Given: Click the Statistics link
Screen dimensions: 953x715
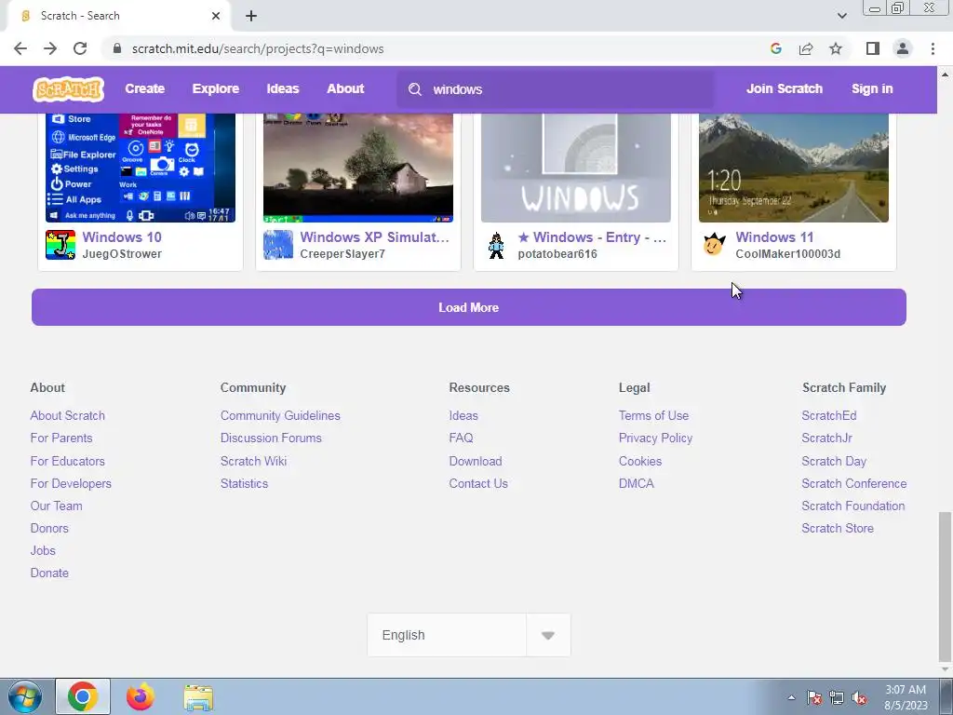Looking at the screenshot, I should [245, 483].
